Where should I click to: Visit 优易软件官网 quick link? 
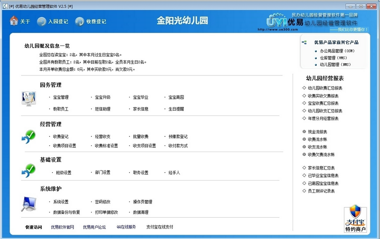point(63,227)
